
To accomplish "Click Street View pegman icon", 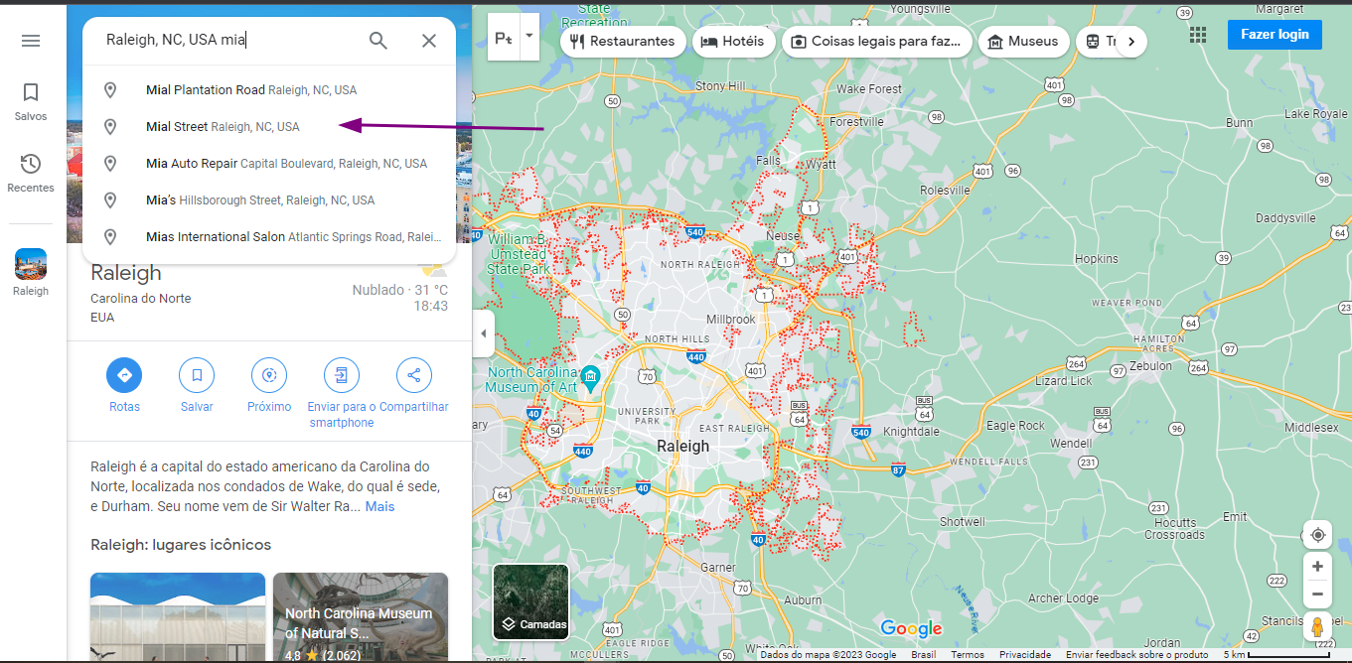I will 1317,627.
